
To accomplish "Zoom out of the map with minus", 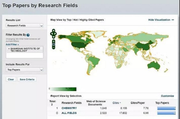I will coord(53,47).
